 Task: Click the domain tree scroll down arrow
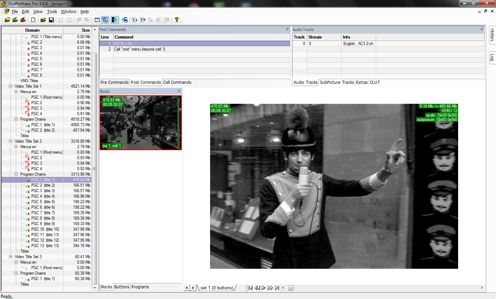(x=95, y=288)
